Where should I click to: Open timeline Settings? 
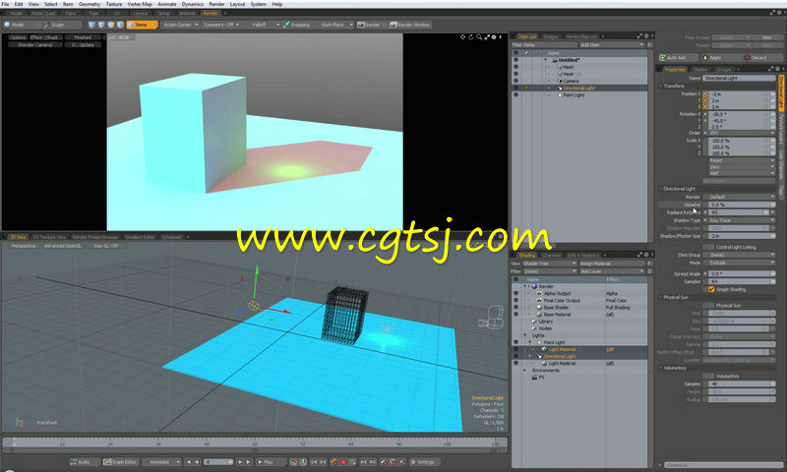pos(423,462)
